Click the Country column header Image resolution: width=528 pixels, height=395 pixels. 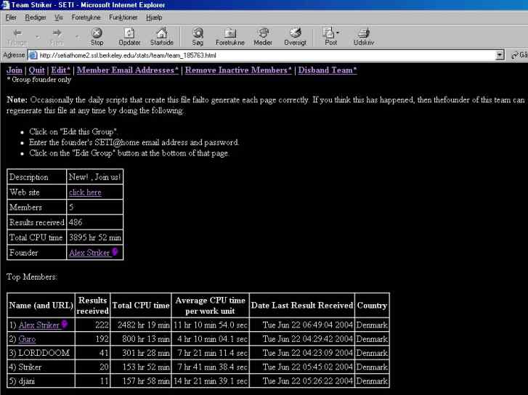[x=372, y=306]
